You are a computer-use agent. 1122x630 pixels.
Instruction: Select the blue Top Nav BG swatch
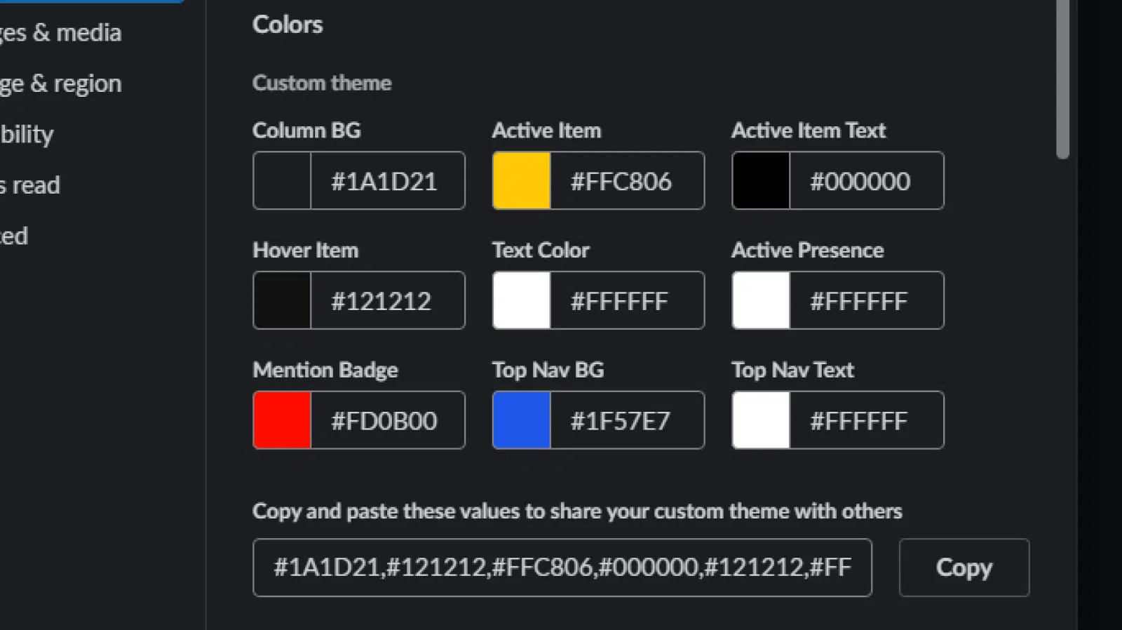(520, 420)
